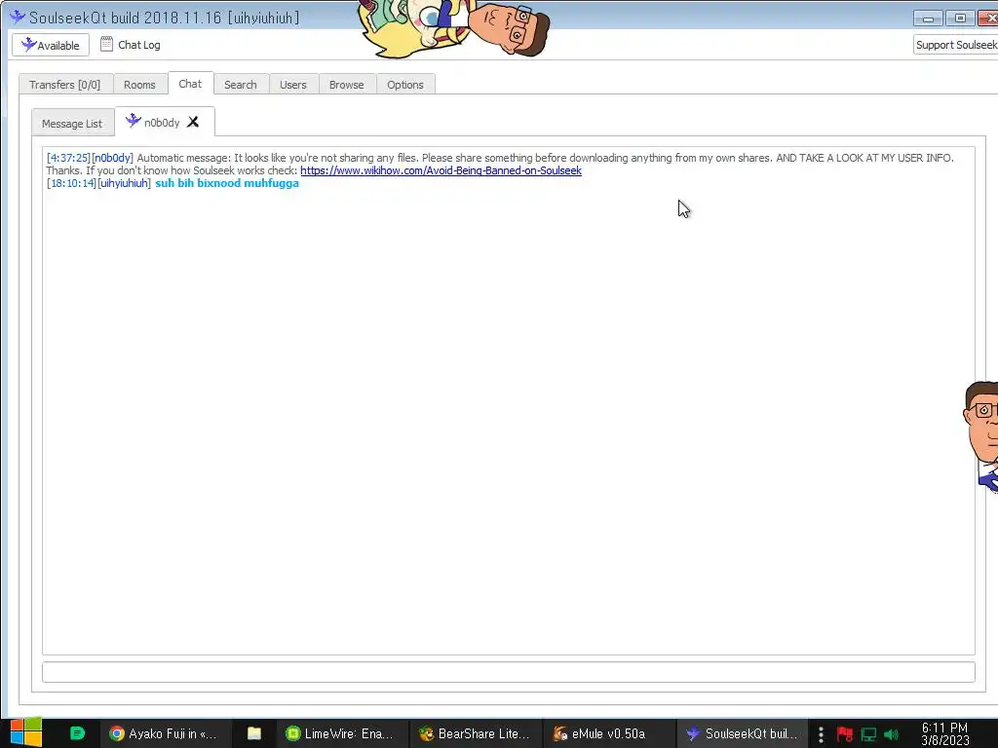Screen dimensions: 998x748
Task: Click the Soulseek bird icon in title bar
Action: point(18,17)
